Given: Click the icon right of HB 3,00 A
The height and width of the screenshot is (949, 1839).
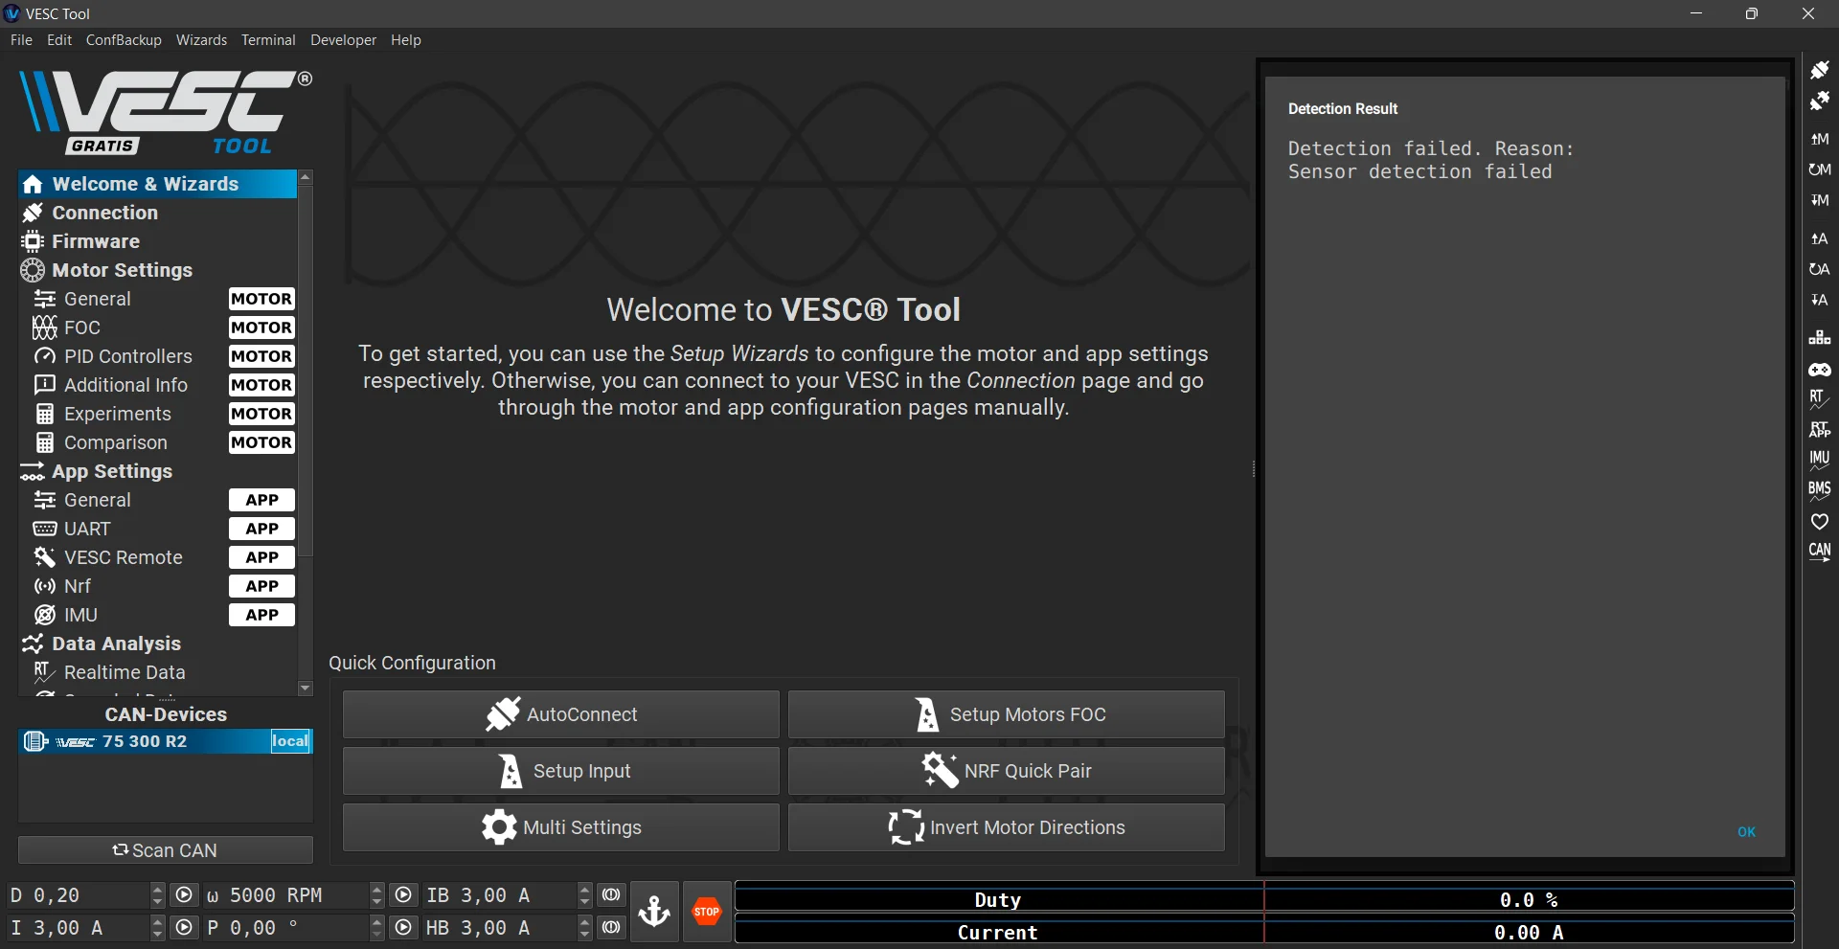Looking at the screenshot, I should pos(611,928).
